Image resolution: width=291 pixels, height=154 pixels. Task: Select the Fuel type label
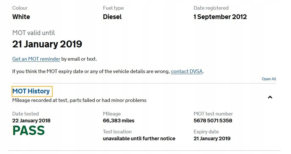[113, 8]
